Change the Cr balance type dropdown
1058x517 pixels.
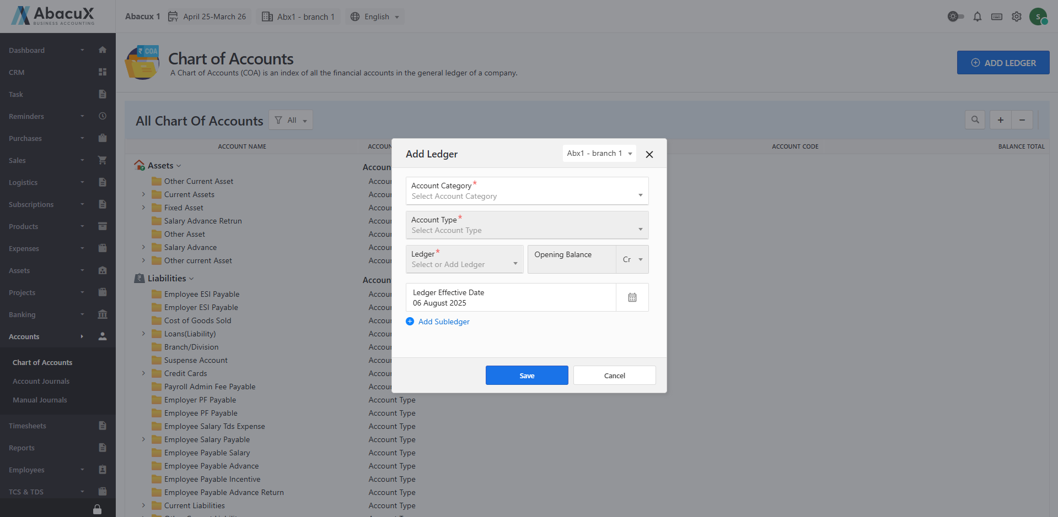(632, 259)
